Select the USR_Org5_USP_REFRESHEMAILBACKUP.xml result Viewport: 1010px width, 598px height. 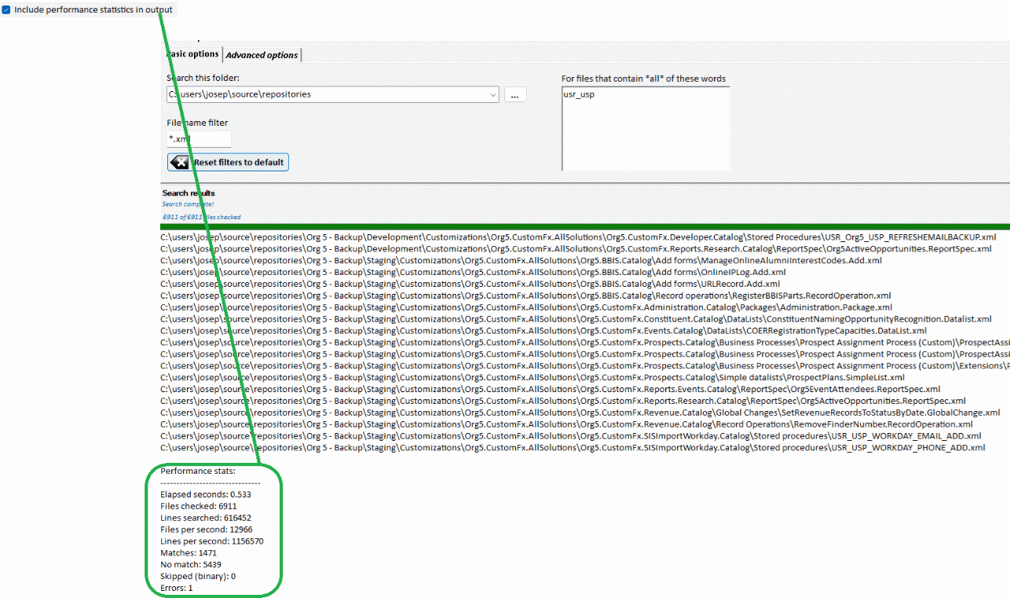tap(578, 237)
